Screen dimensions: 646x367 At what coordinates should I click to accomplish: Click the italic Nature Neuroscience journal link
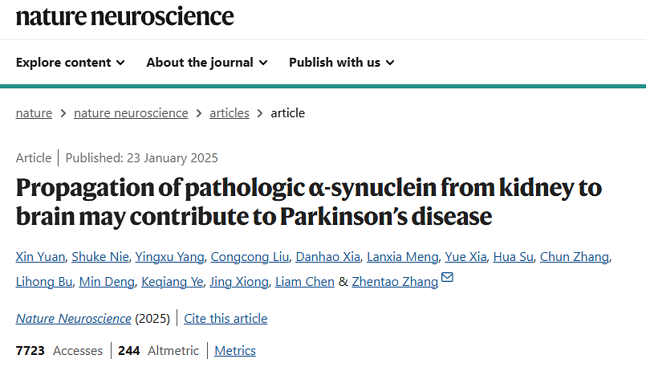pos(73,319)
